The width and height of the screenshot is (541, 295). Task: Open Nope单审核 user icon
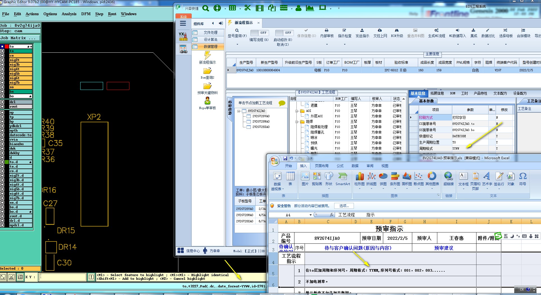tap(207, 101)
